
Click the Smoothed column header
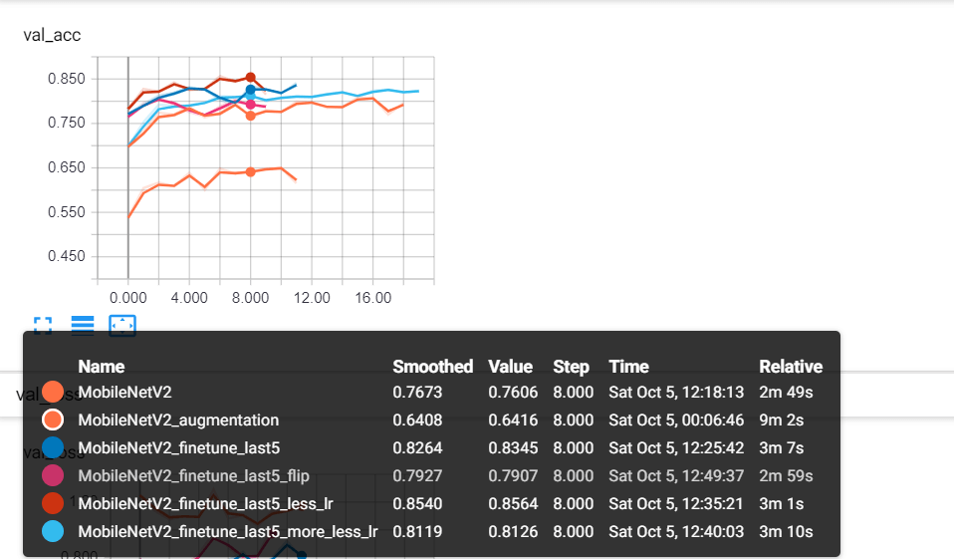tap(432, 367)
